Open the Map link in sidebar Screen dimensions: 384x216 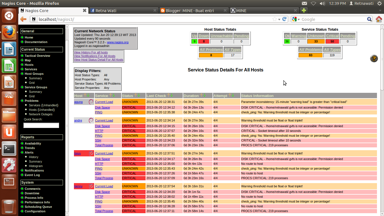pos(28,60)
